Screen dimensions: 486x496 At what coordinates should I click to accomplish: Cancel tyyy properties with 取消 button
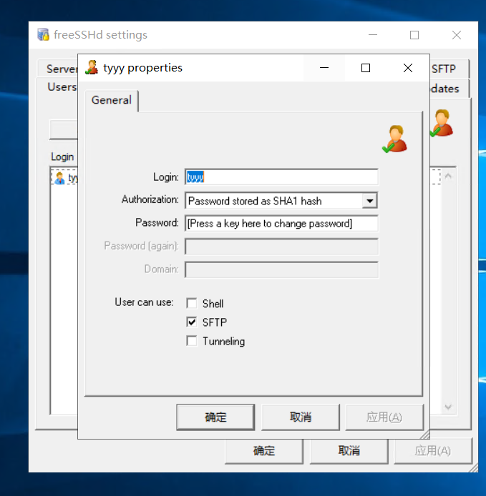(301, 417)
